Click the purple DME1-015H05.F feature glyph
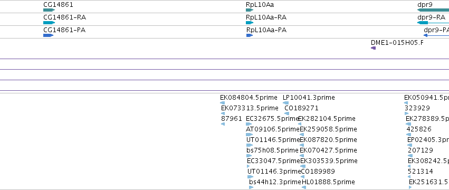Viewport: 449px width, 190px height. 373,48
